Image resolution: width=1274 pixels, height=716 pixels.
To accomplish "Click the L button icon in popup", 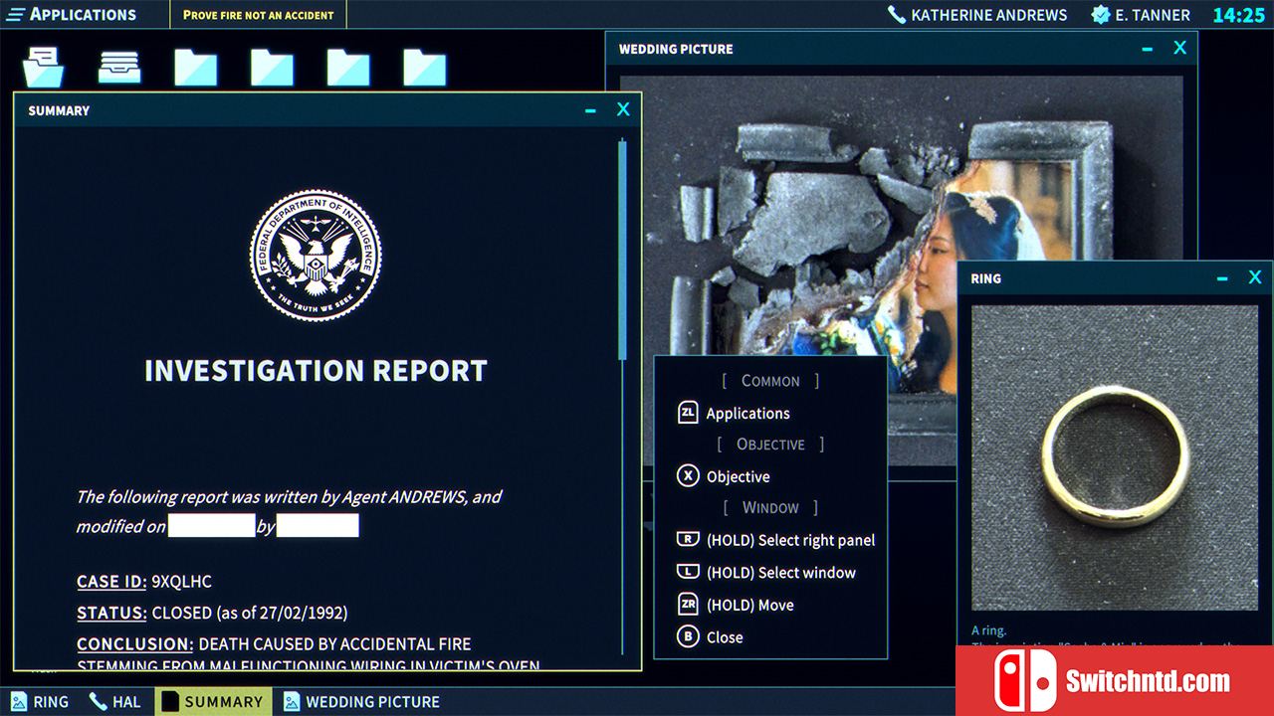I will point(688,572).
